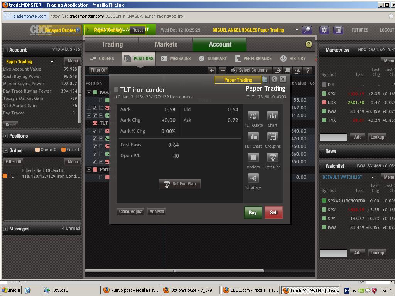Close the TLT iron condor dialog
This screenshot has width=395, height=296.
coord(283,79)
